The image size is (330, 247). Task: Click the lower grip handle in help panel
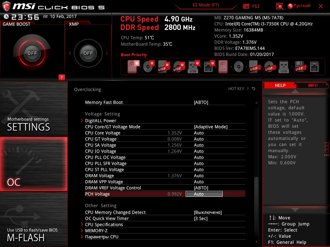coord(295,209)
